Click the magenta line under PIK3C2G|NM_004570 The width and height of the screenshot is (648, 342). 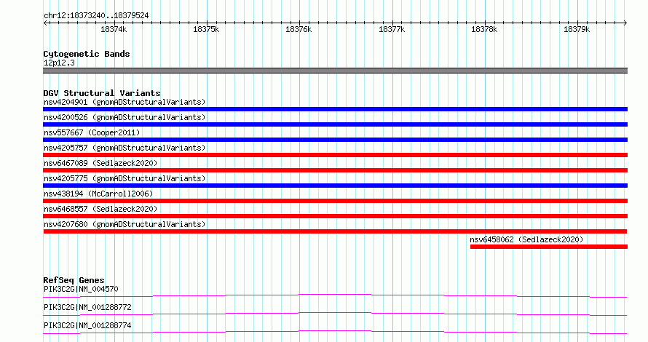335,295
